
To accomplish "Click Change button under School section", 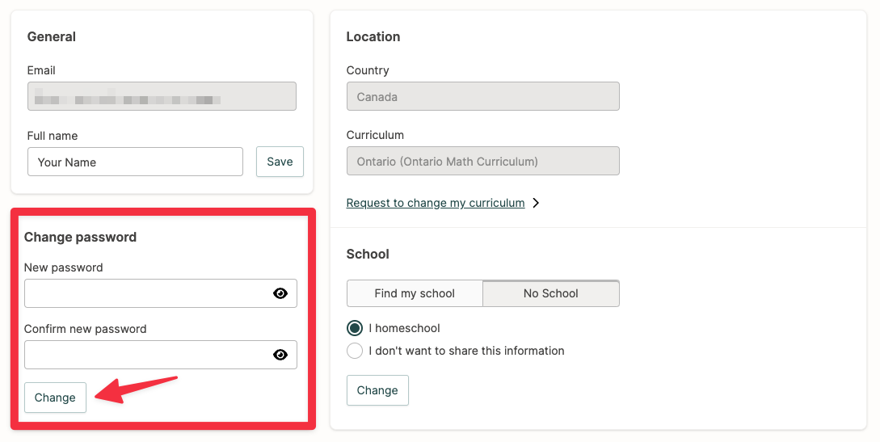I will click(x=377, y=390).
